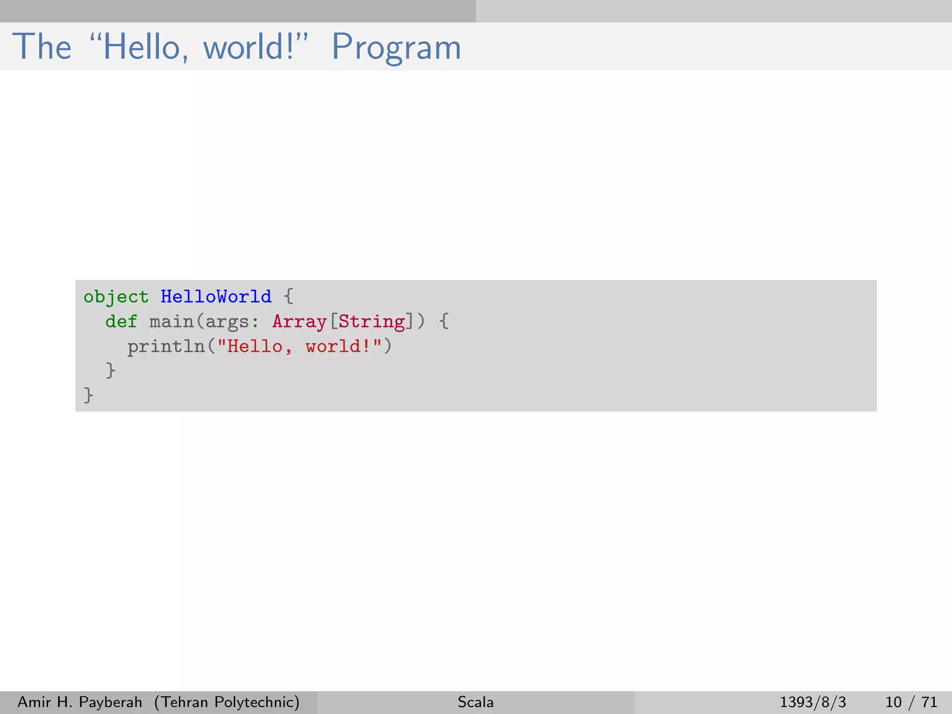Select the "Hello, world!" string literal
952x714 pixels.
tap(299, 346)
